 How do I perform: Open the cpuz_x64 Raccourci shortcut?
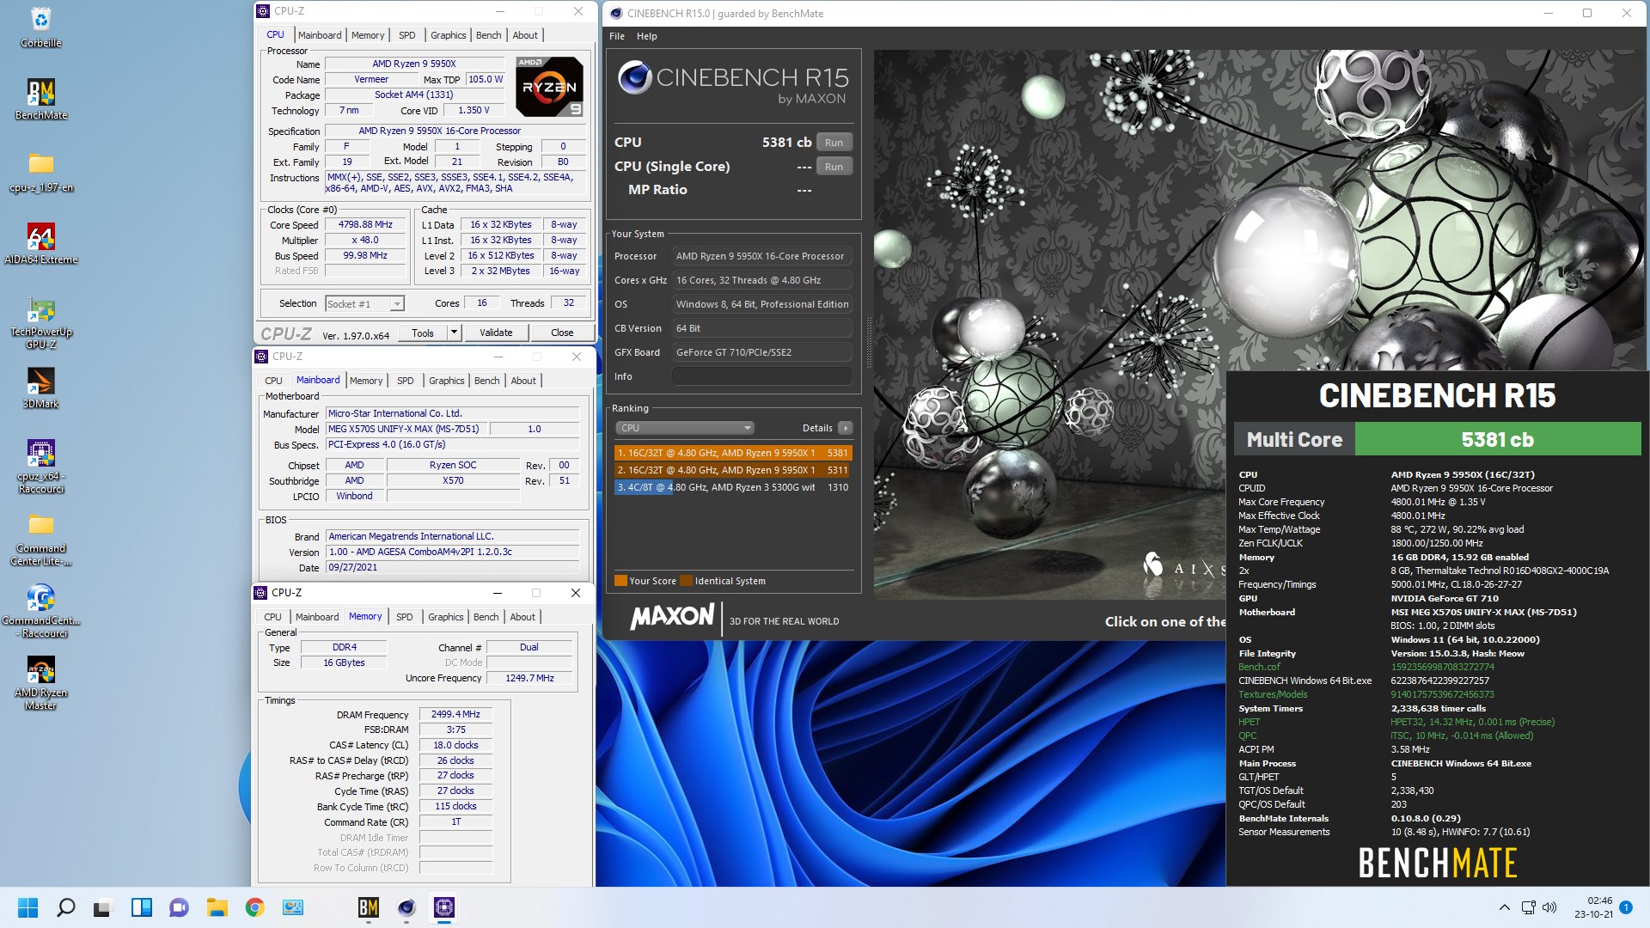[x=40, y=467]
